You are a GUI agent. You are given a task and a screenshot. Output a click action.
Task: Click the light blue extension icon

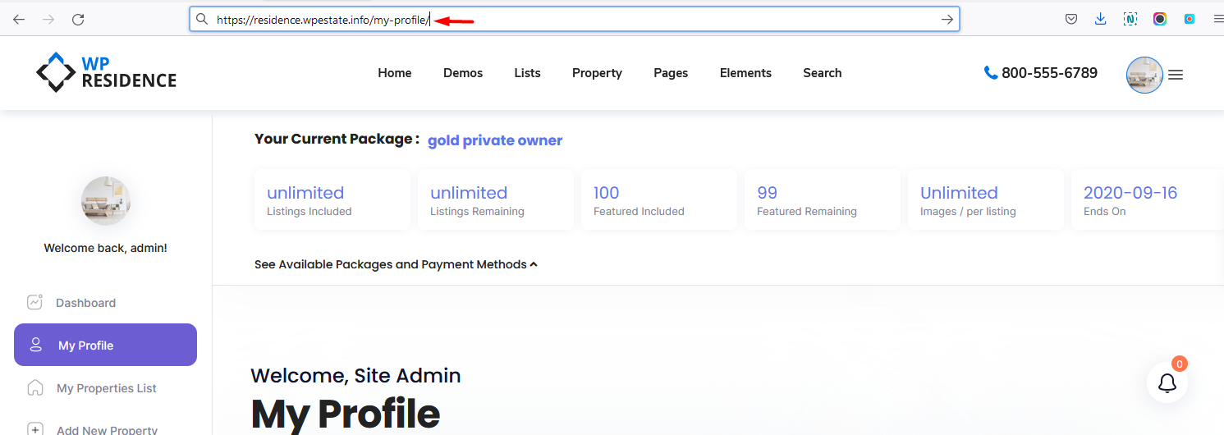(1190, 20)
